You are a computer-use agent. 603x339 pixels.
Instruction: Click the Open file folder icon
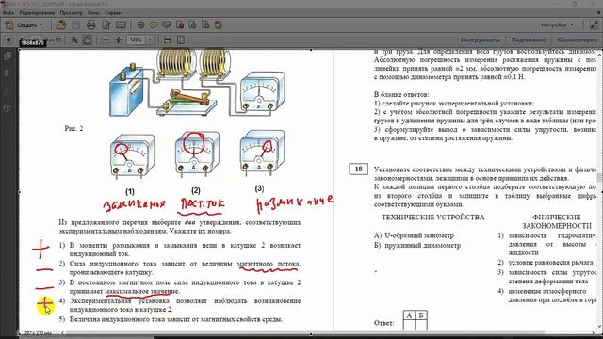tap(61, 25)
